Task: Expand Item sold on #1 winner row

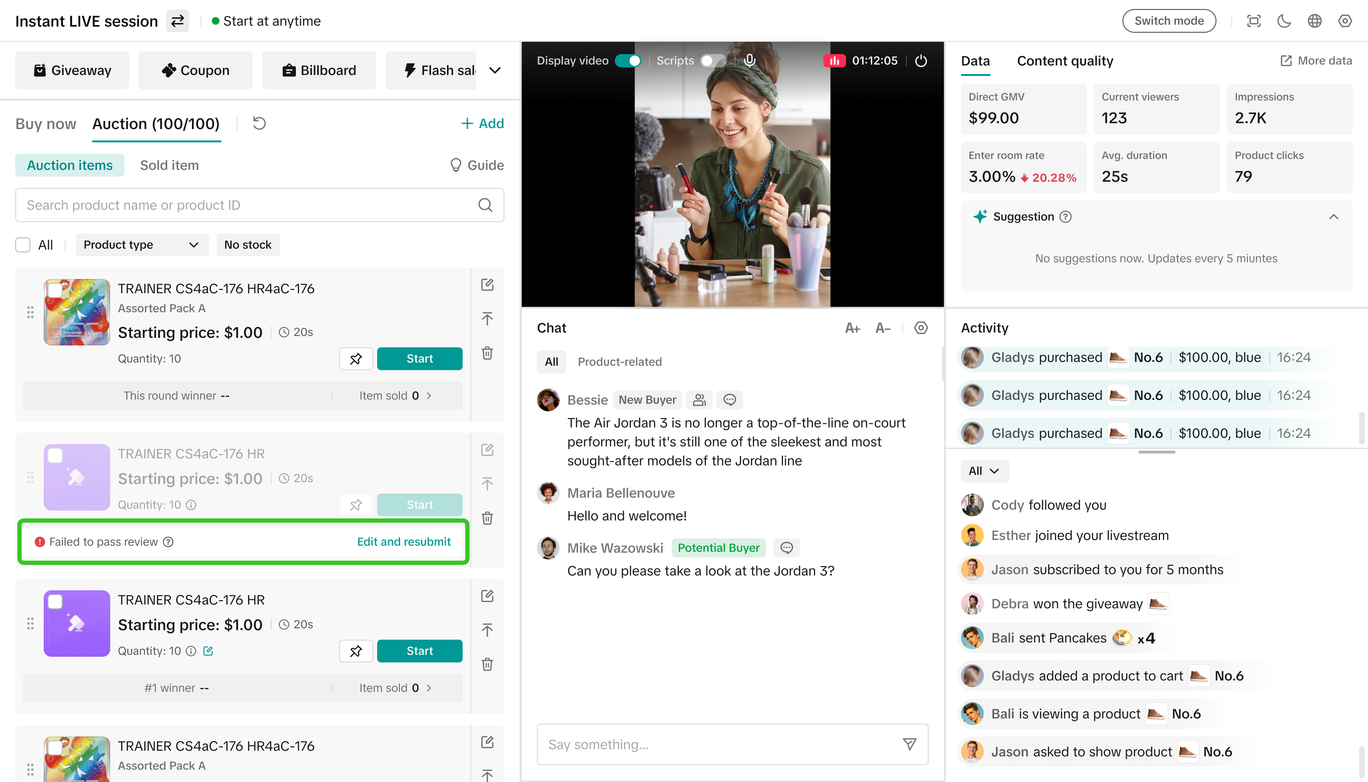Action: pyautogui.click(x=396, y=688)
